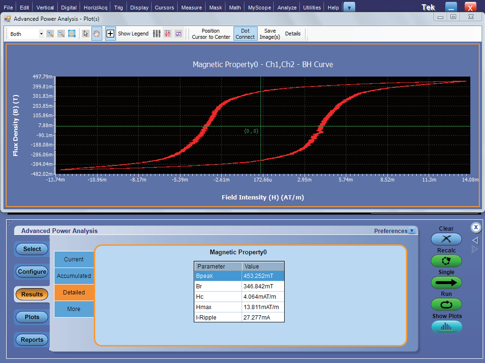Open the Edit menu
Viewport: 485px width, 363px height.
pos(25,8)
